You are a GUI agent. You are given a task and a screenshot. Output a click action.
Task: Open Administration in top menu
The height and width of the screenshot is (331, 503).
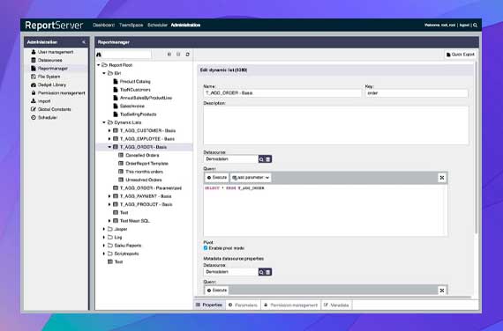(185, 25)
